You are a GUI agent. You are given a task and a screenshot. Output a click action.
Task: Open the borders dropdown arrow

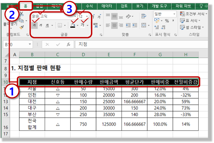[x=65, y=25]
